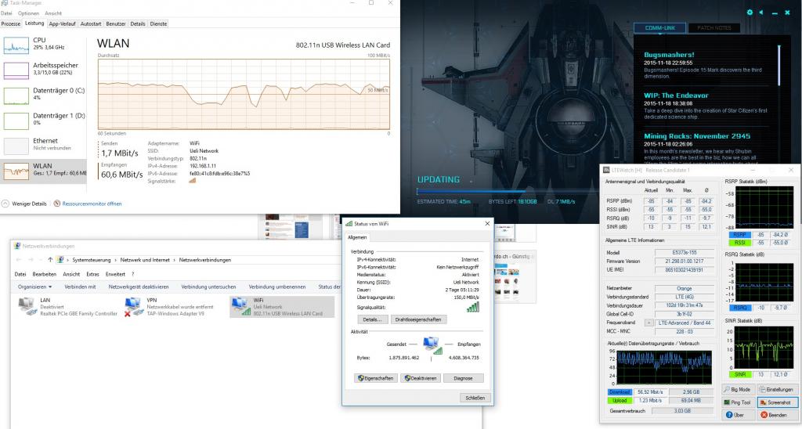This screenshot has width=802, height=429.
Task: Click Netzwerk und Internet breadcrumb
Action: [145, 260]
